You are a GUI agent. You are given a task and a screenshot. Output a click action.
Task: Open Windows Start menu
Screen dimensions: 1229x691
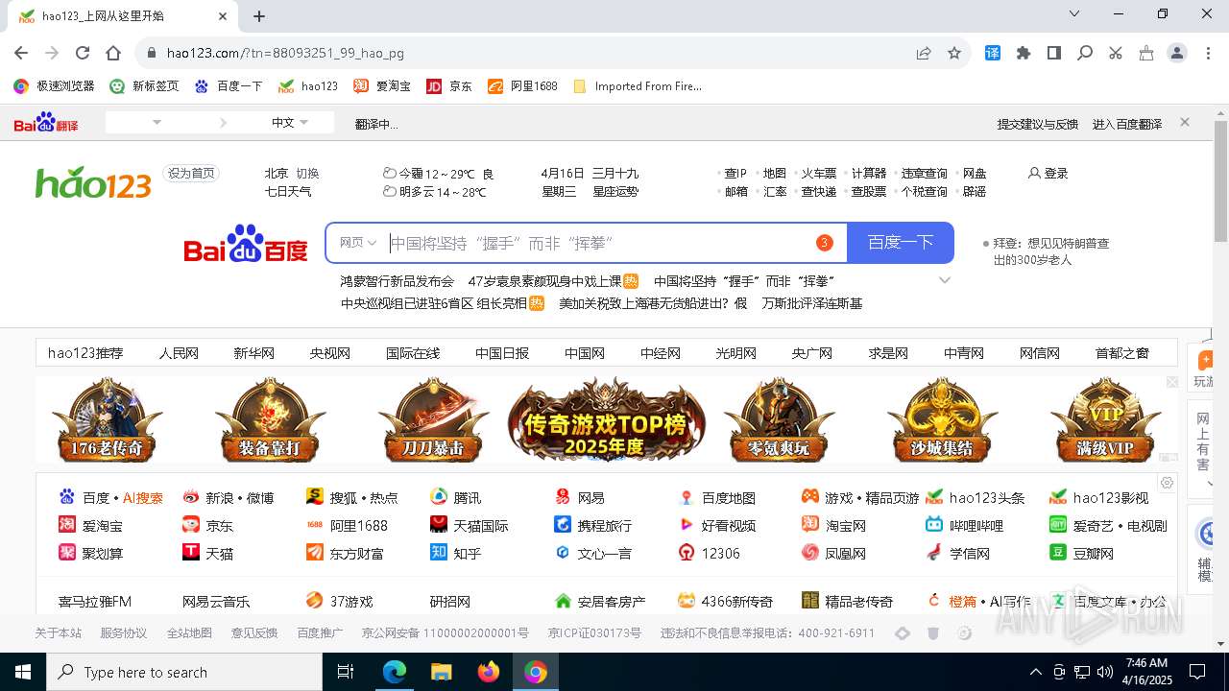pyautogui.click(x=22, y=672)
